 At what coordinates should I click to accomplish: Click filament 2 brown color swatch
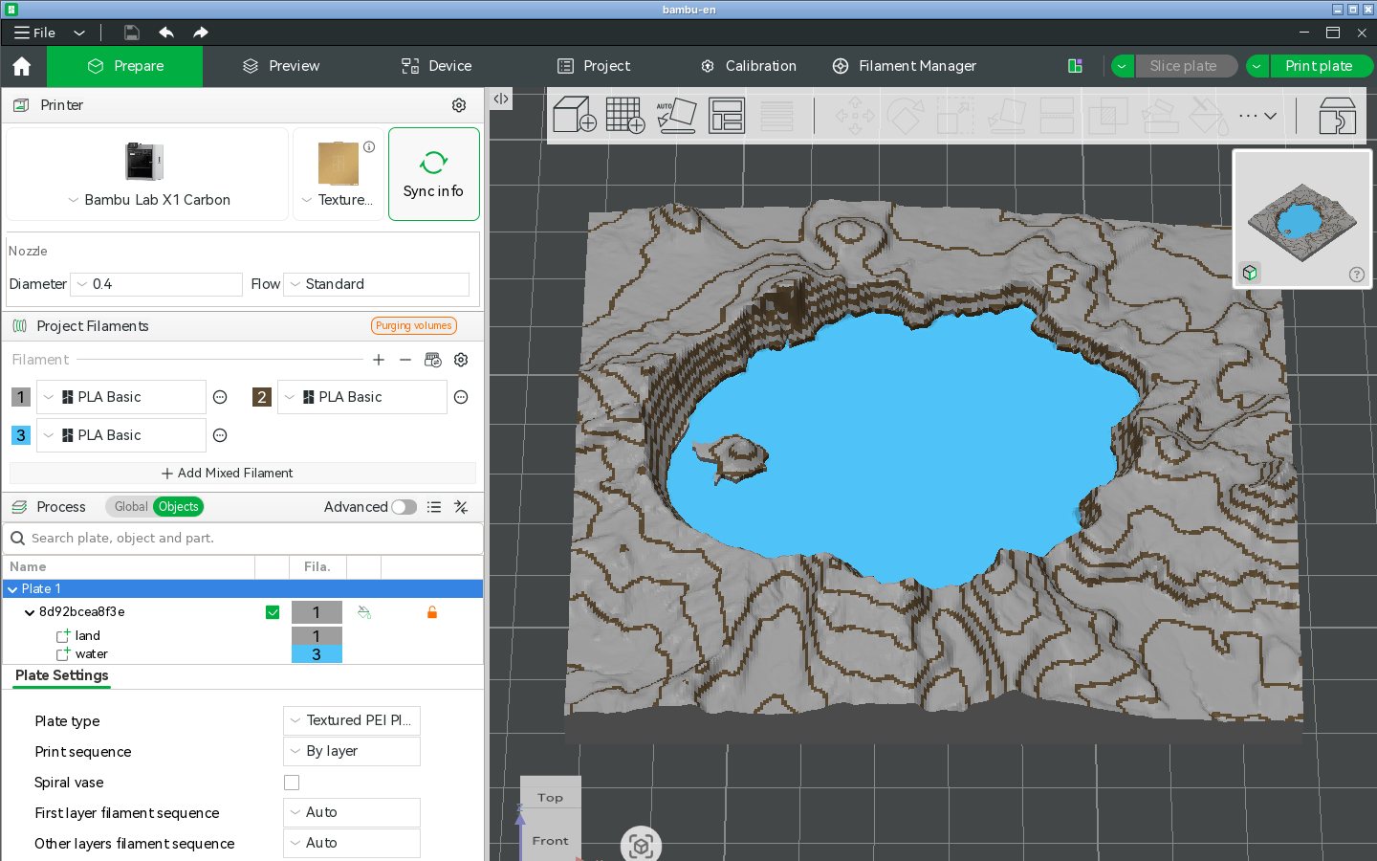(x=262, y=397)
